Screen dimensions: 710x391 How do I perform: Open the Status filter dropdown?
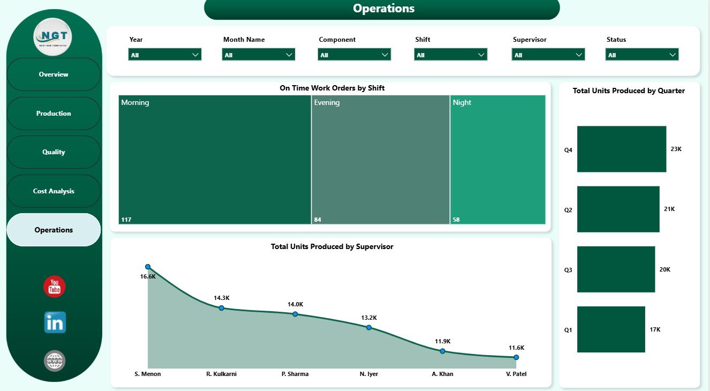point(642,55)
